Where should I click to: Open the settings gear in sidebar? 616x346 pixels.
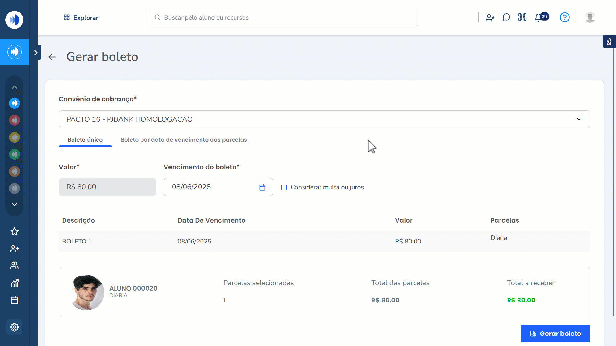(14, 327)
